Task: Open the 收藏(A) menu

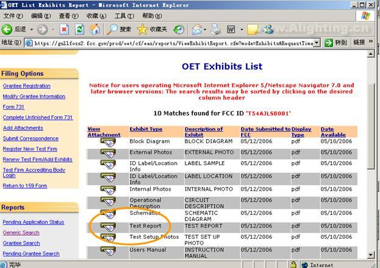Action: [x=96, y=16]
